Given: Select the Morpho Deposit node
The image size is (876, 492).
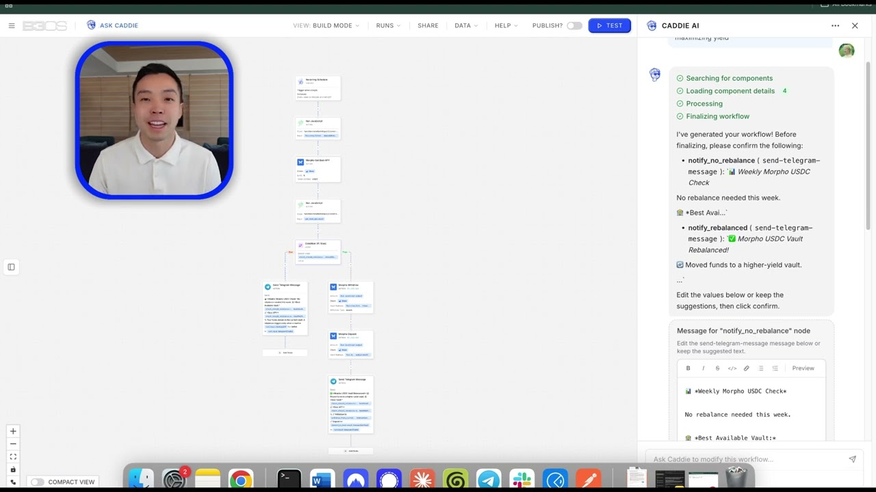Looking at the screenshot, I should [x=351, y=344].
